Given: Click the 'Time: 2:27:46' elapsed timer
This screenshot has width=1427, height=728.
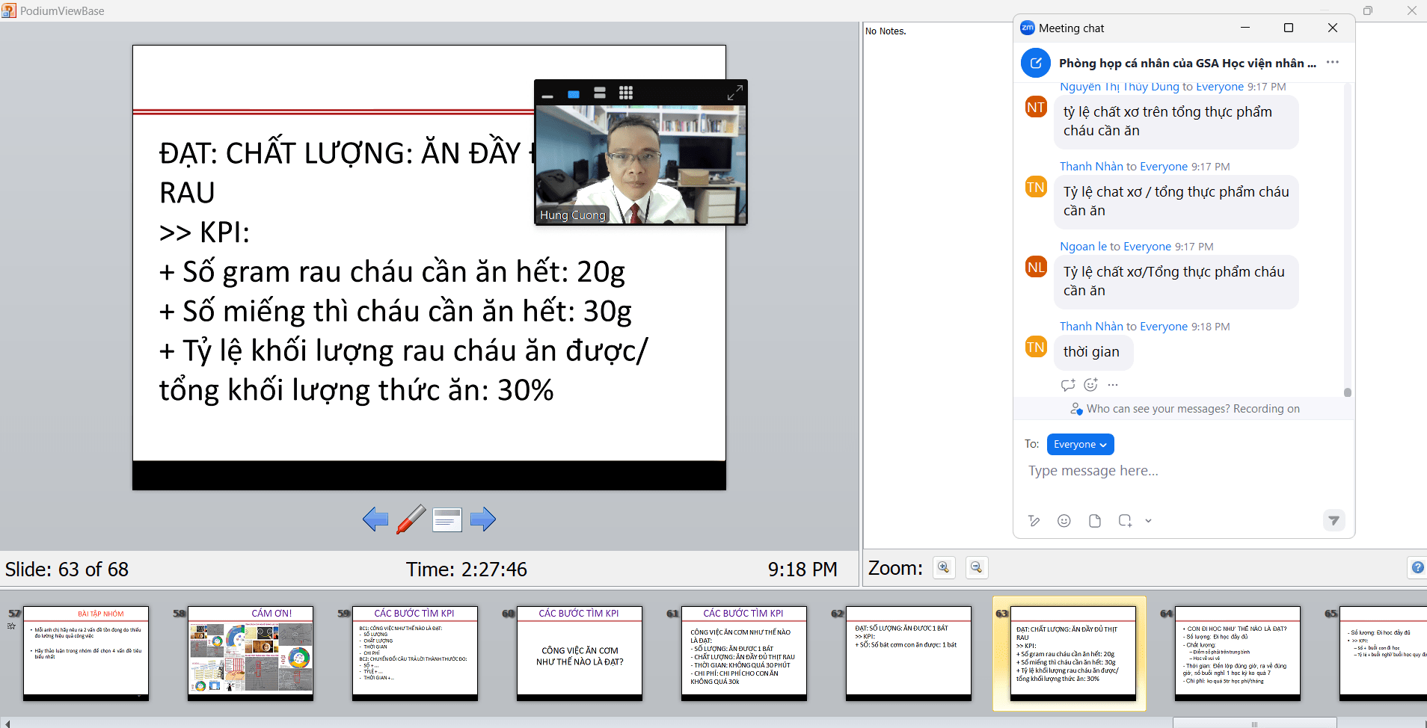Looking at the screenshot, I should point(467,570).
